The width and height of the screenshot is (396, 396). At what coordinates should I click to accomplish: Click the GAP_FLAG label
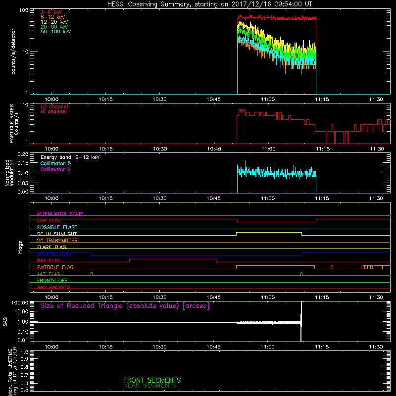coord(49,220)
